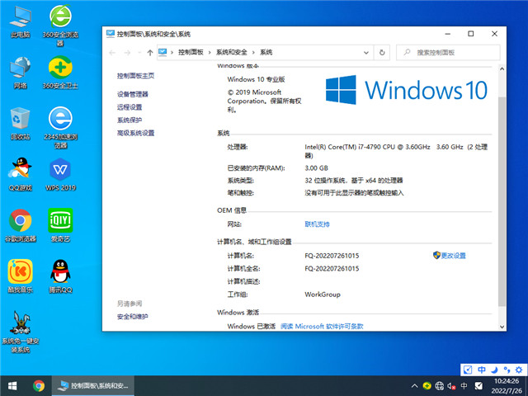Open 高级系统设置 link
The height and width of the screenshot is (396, 528).
click(135, 133)
